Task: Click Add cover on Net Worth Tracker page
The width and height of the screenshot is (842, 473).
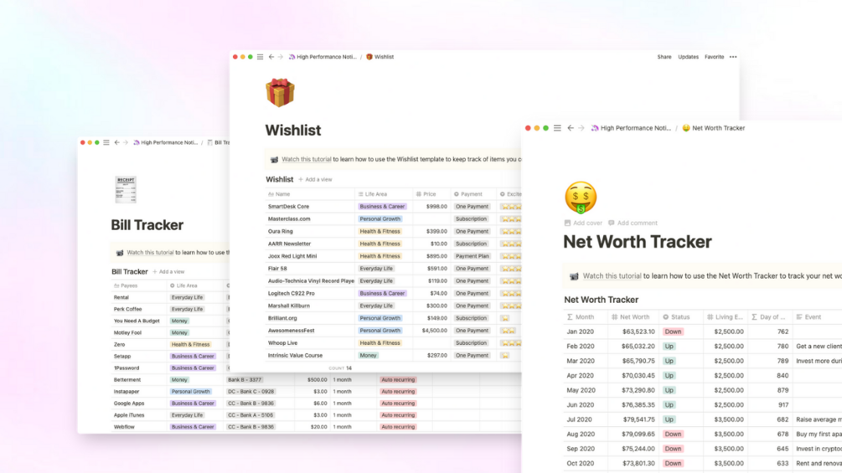Action: coord(583,223)
